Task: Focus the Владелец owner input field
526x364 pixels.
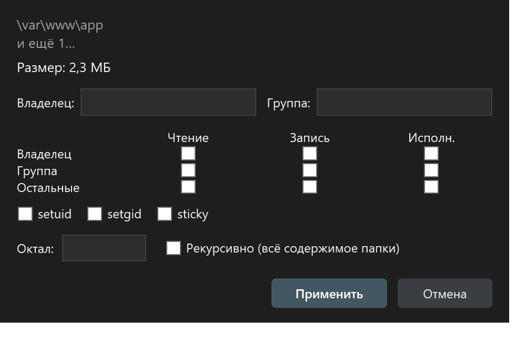Action: [168, 103]
